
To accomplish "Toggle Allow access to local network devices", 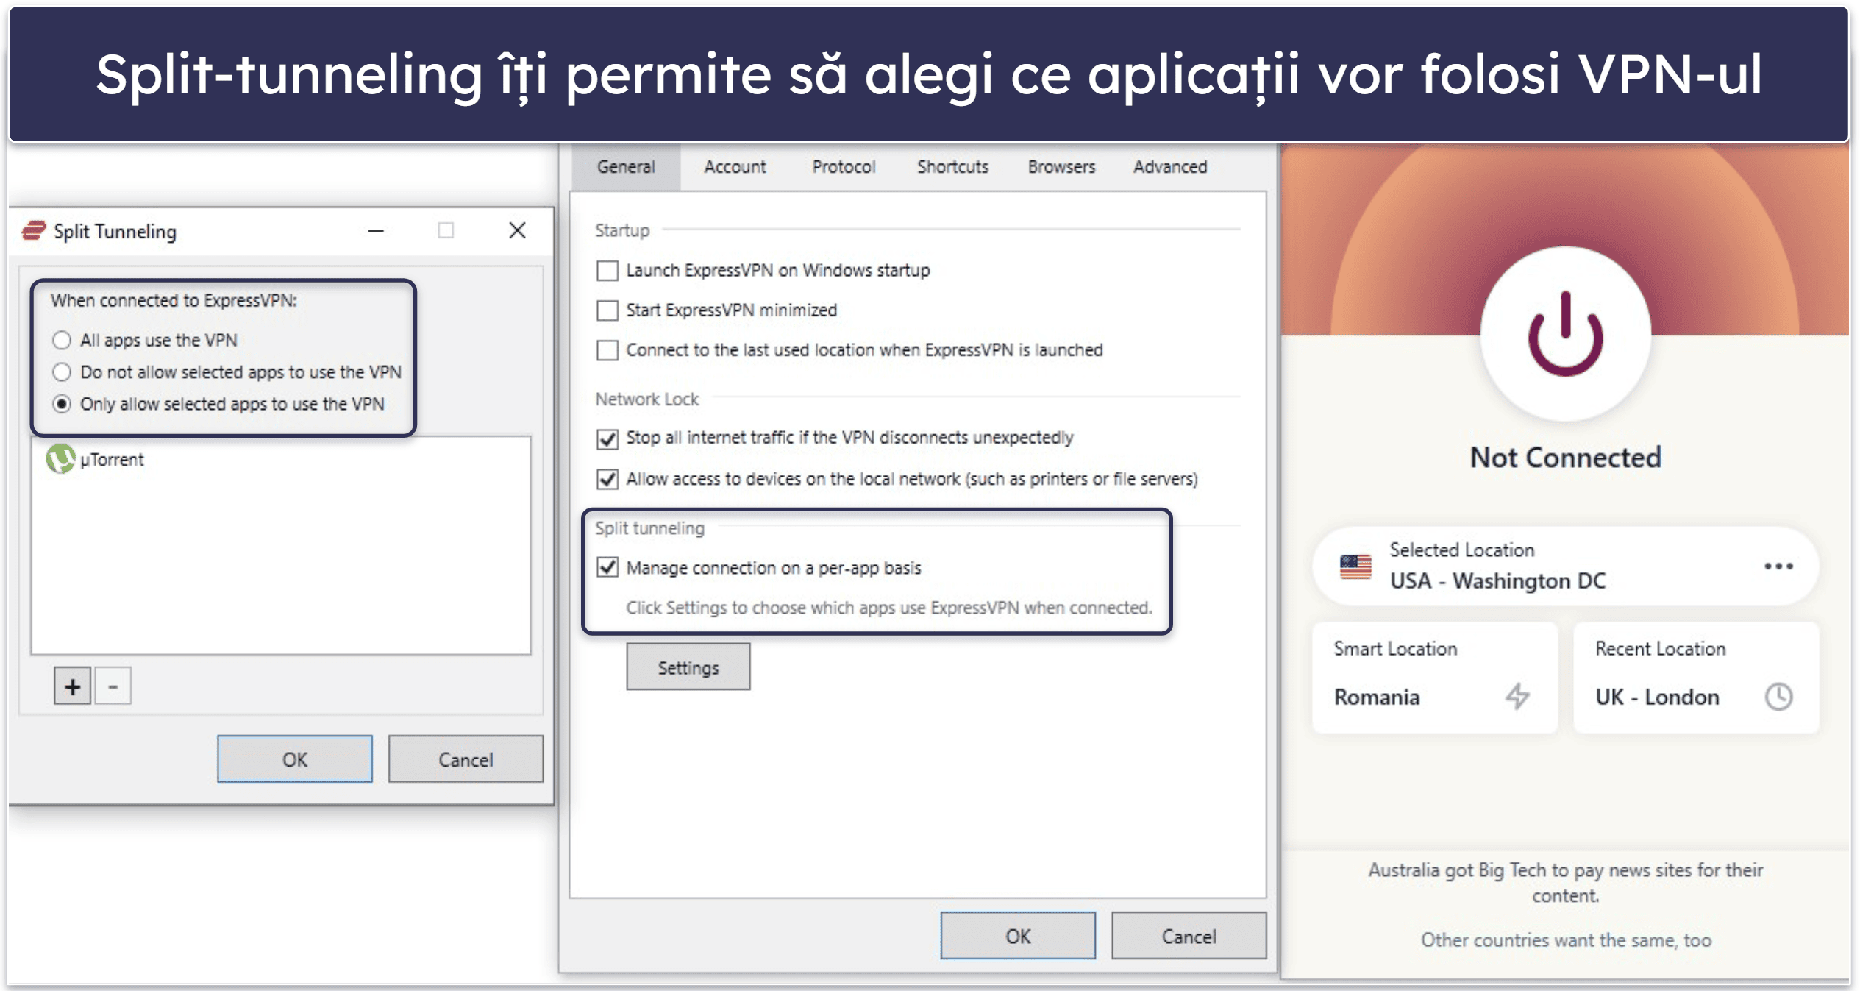I will [607, 479].
